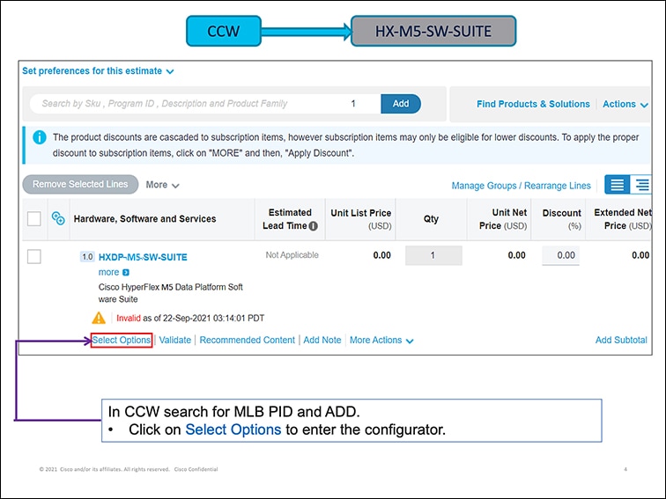Expand Set preferences for this estimate
This screenshot has height=499, width=666.
(x=98, y=71)
